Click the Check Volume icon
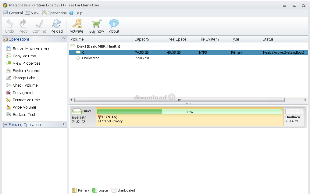 click(x=9, y=85)
